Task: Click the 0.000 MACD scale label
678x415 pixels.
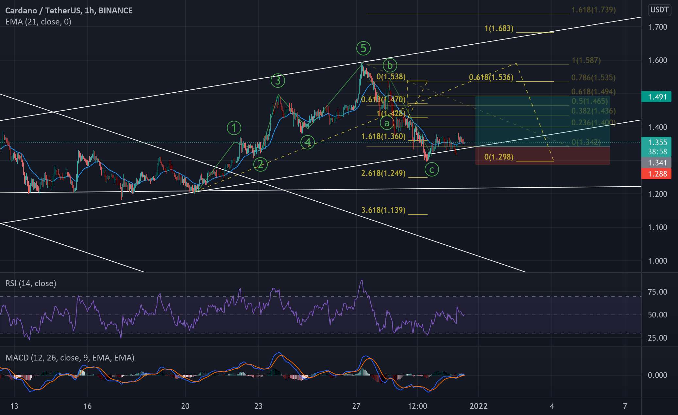Action: (657, 375)
